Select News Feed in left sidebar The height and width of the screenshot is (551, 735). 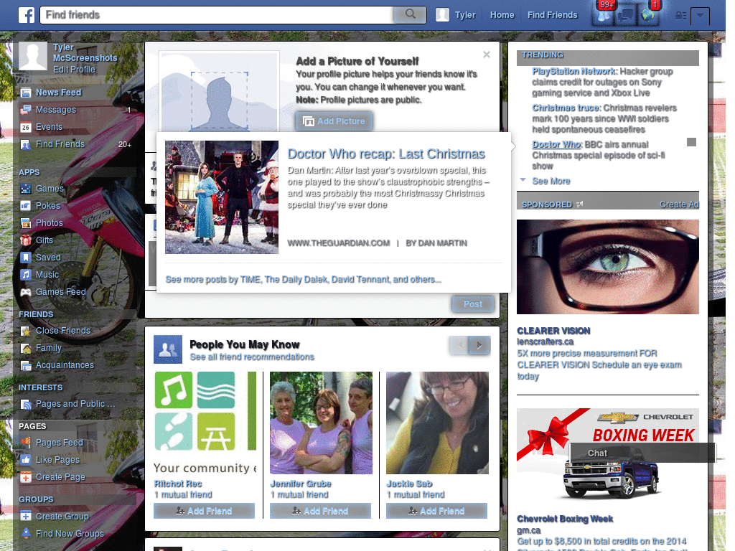tap(59, 93)
